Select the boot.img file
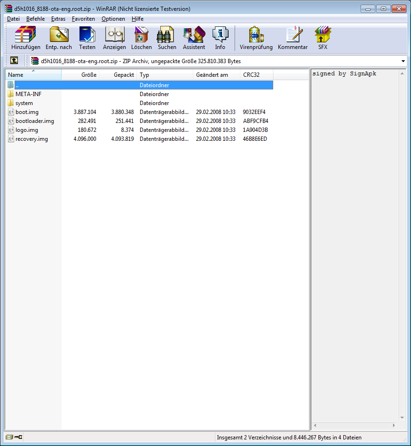The height and width of the screenshot is (446, 411). click(27, 112)
